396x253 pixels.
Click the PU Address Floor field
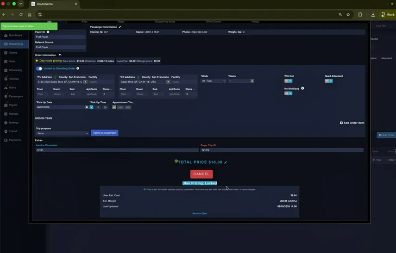43,94
